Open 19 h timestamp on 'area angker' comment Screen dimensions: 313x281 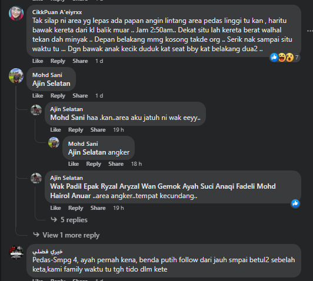[x=119, y=208]
